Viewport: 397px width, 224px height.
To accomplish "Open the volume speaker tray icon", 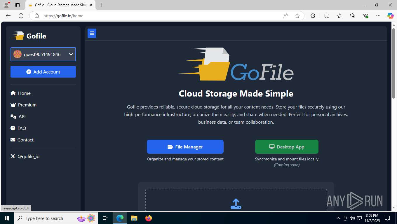I will (352, 218).
